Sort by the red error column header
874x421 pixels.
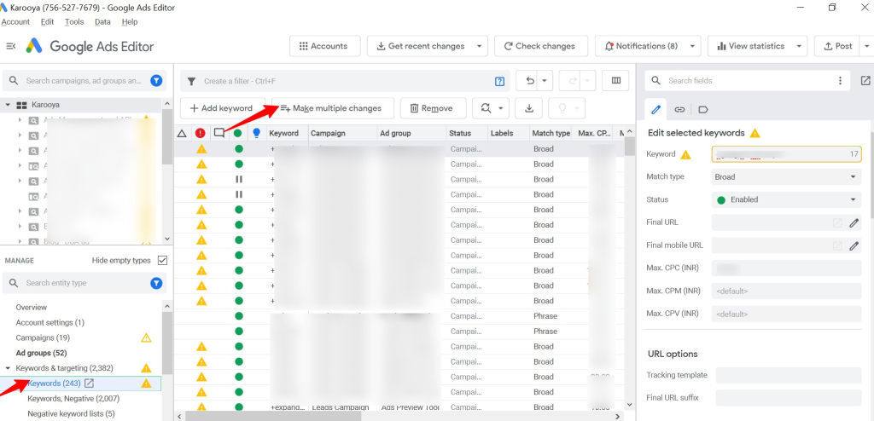pos(200,133)
